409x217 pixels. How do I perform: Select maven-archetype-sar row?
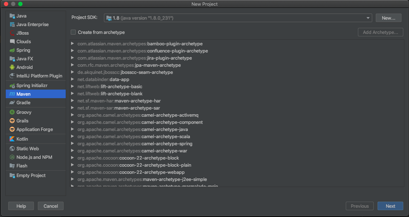coord(237,108)
